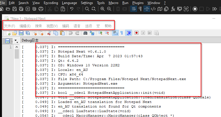Open the Macro menu in dark menu bar
Viewport: 221px width, 117px height.
114,3
